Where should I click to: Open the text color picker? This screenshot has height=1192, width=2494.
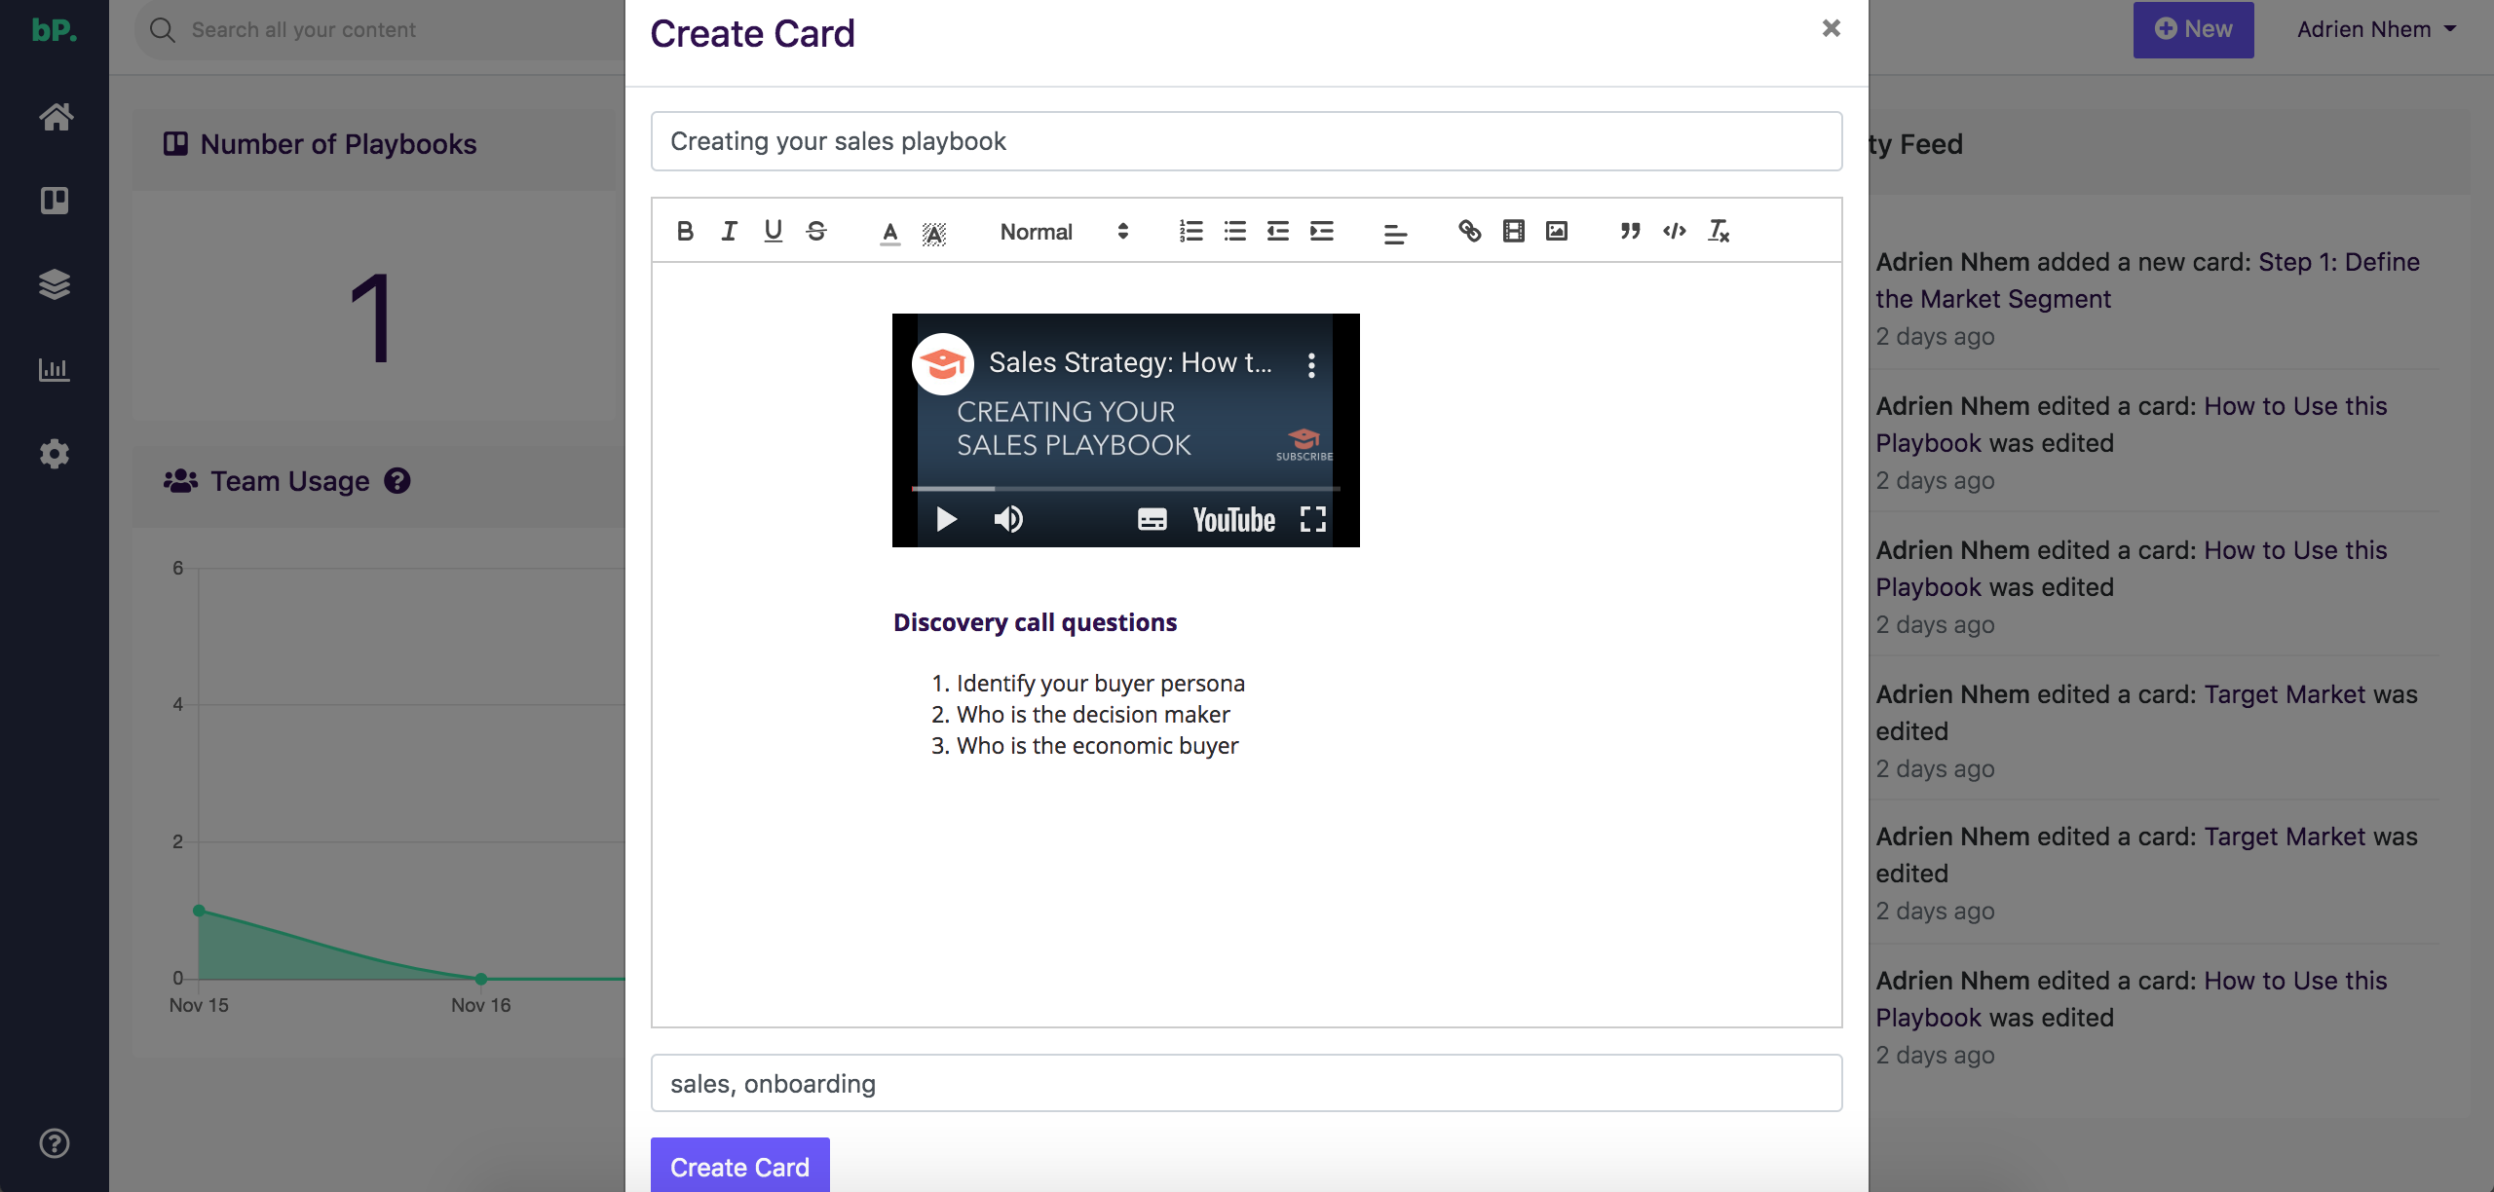click(x=889, y=232)
